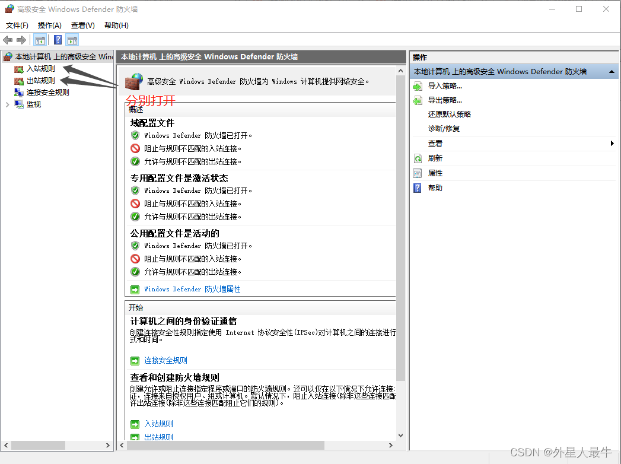Click the firewall title bar app icon
621x464 pixels.
(x=9, y=9)
